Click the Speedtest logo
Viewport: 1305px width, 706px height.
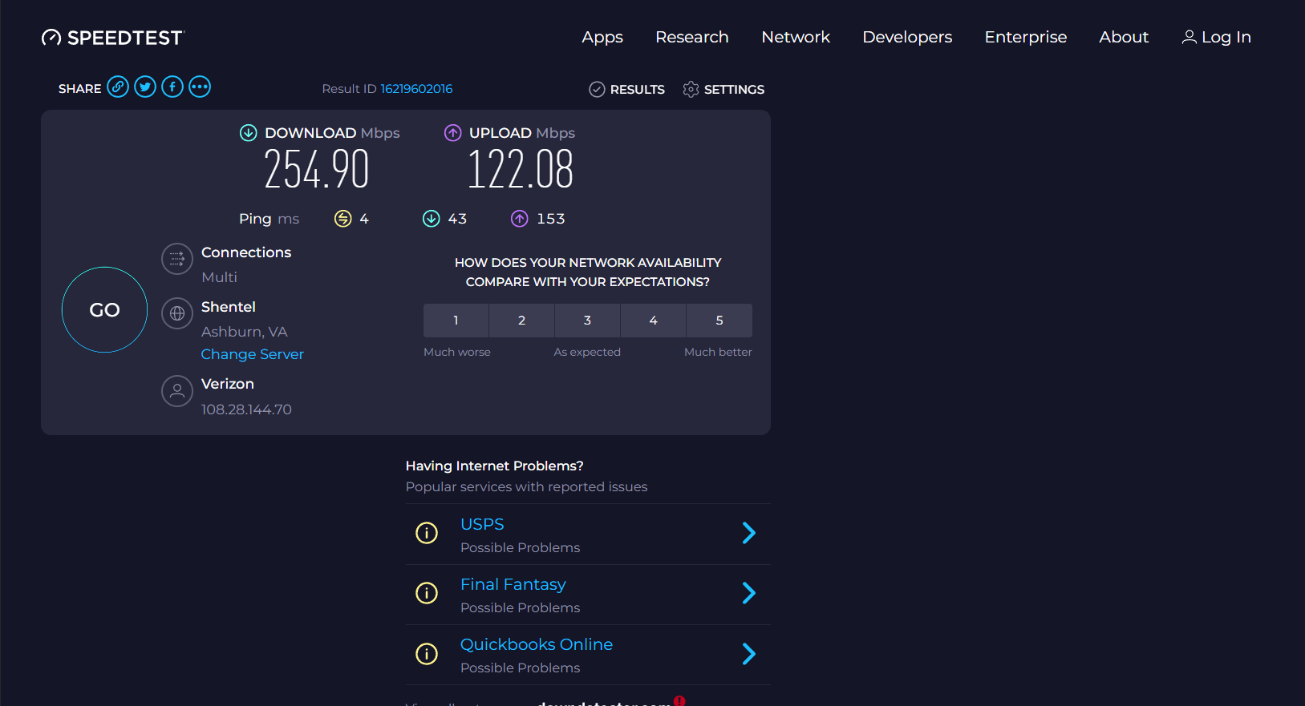click(x=113, y=38)
